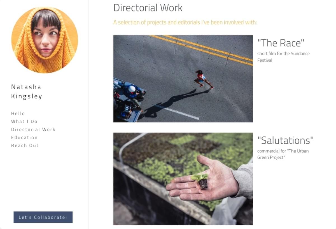Screen dimensions: 336x229
Task: Click the Let's Collaborate! button
Action: point(43,217)
